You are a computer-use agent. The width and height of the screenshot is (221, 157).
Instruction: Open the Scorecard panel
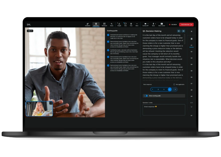(x=104, y=24)
